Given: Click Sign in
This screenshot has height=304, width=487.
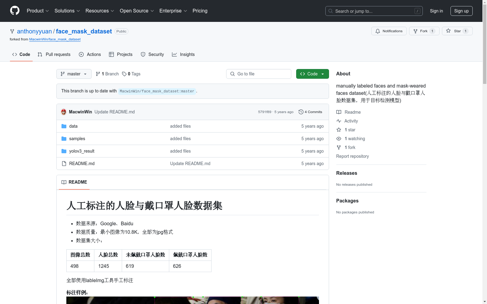Looking at the screenshot, I should pyautogui.click(x=436, y=11).
